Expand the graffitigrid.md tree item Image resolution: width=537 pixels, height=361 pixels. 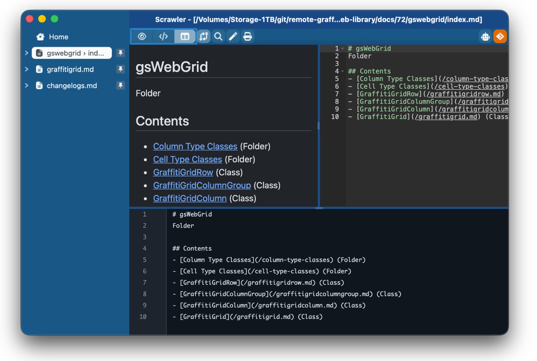pyautogui.click(x=27, y=69)
